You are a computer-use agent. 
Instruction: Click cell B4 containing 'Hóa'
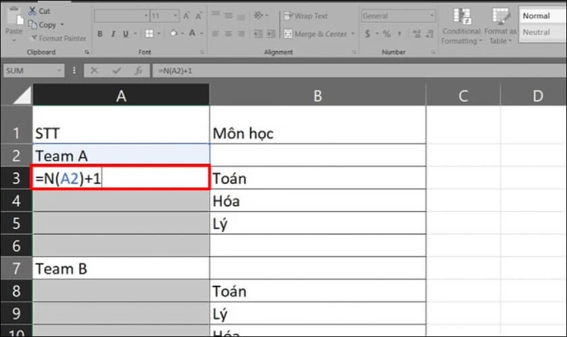pyautogui.click(x=317, y=200)
